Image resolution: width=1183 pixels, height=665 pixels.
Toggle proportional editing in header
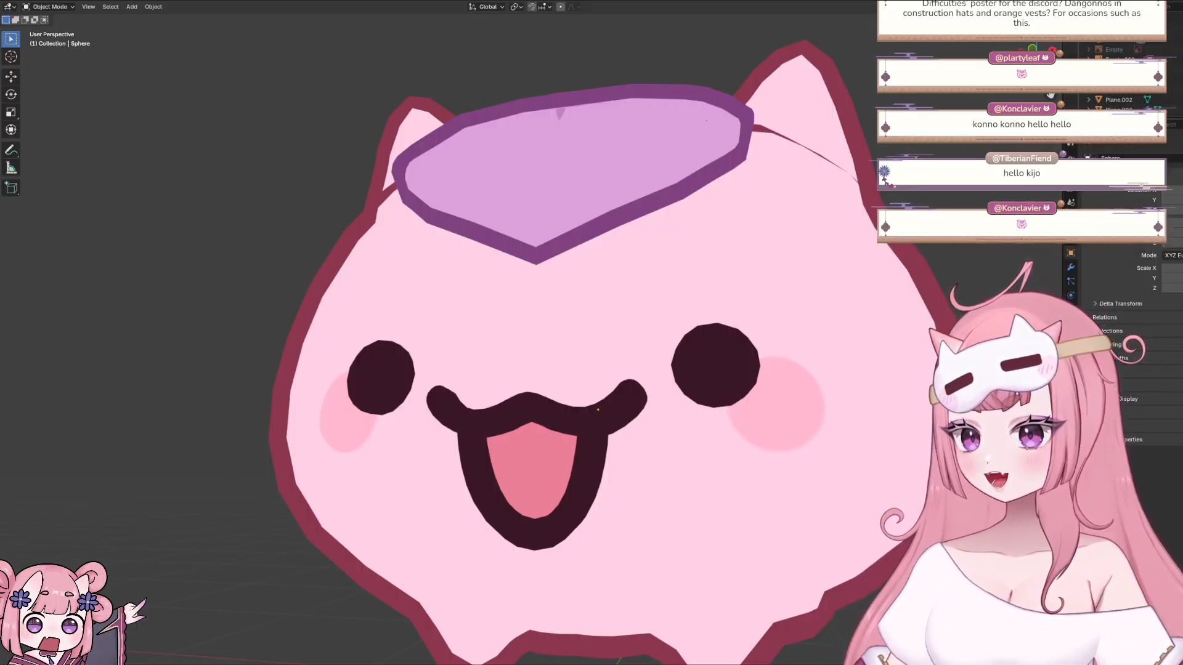click(560, 7)
